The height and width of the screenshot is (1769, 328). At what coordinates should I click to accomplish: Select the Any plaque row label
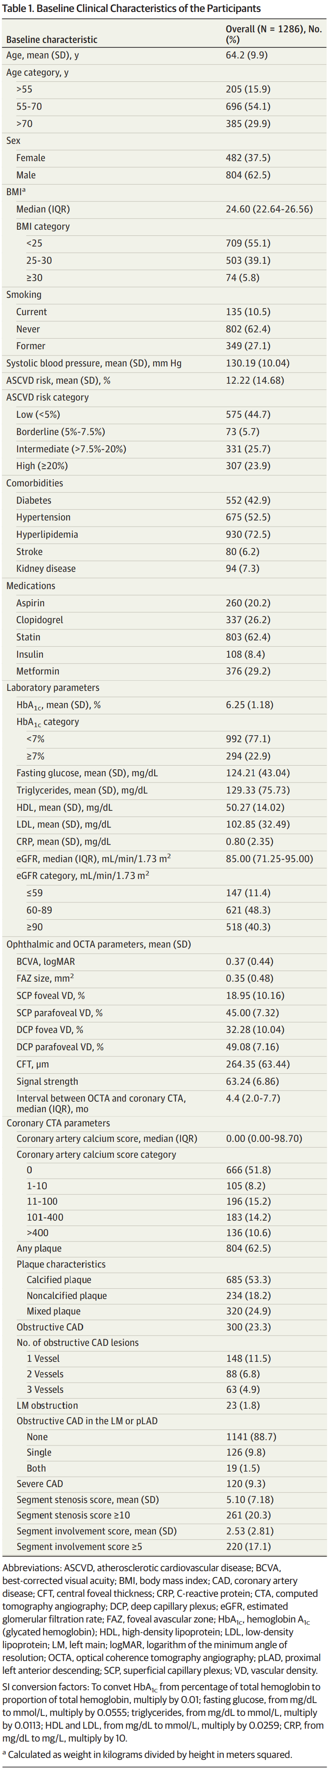point(39,1249)
